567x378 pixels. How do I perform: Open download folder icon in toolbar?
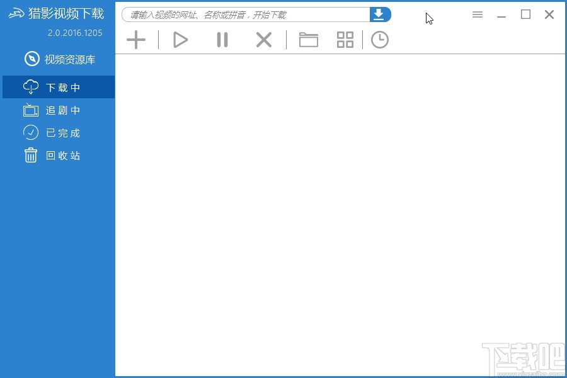(x=309, y=40)
